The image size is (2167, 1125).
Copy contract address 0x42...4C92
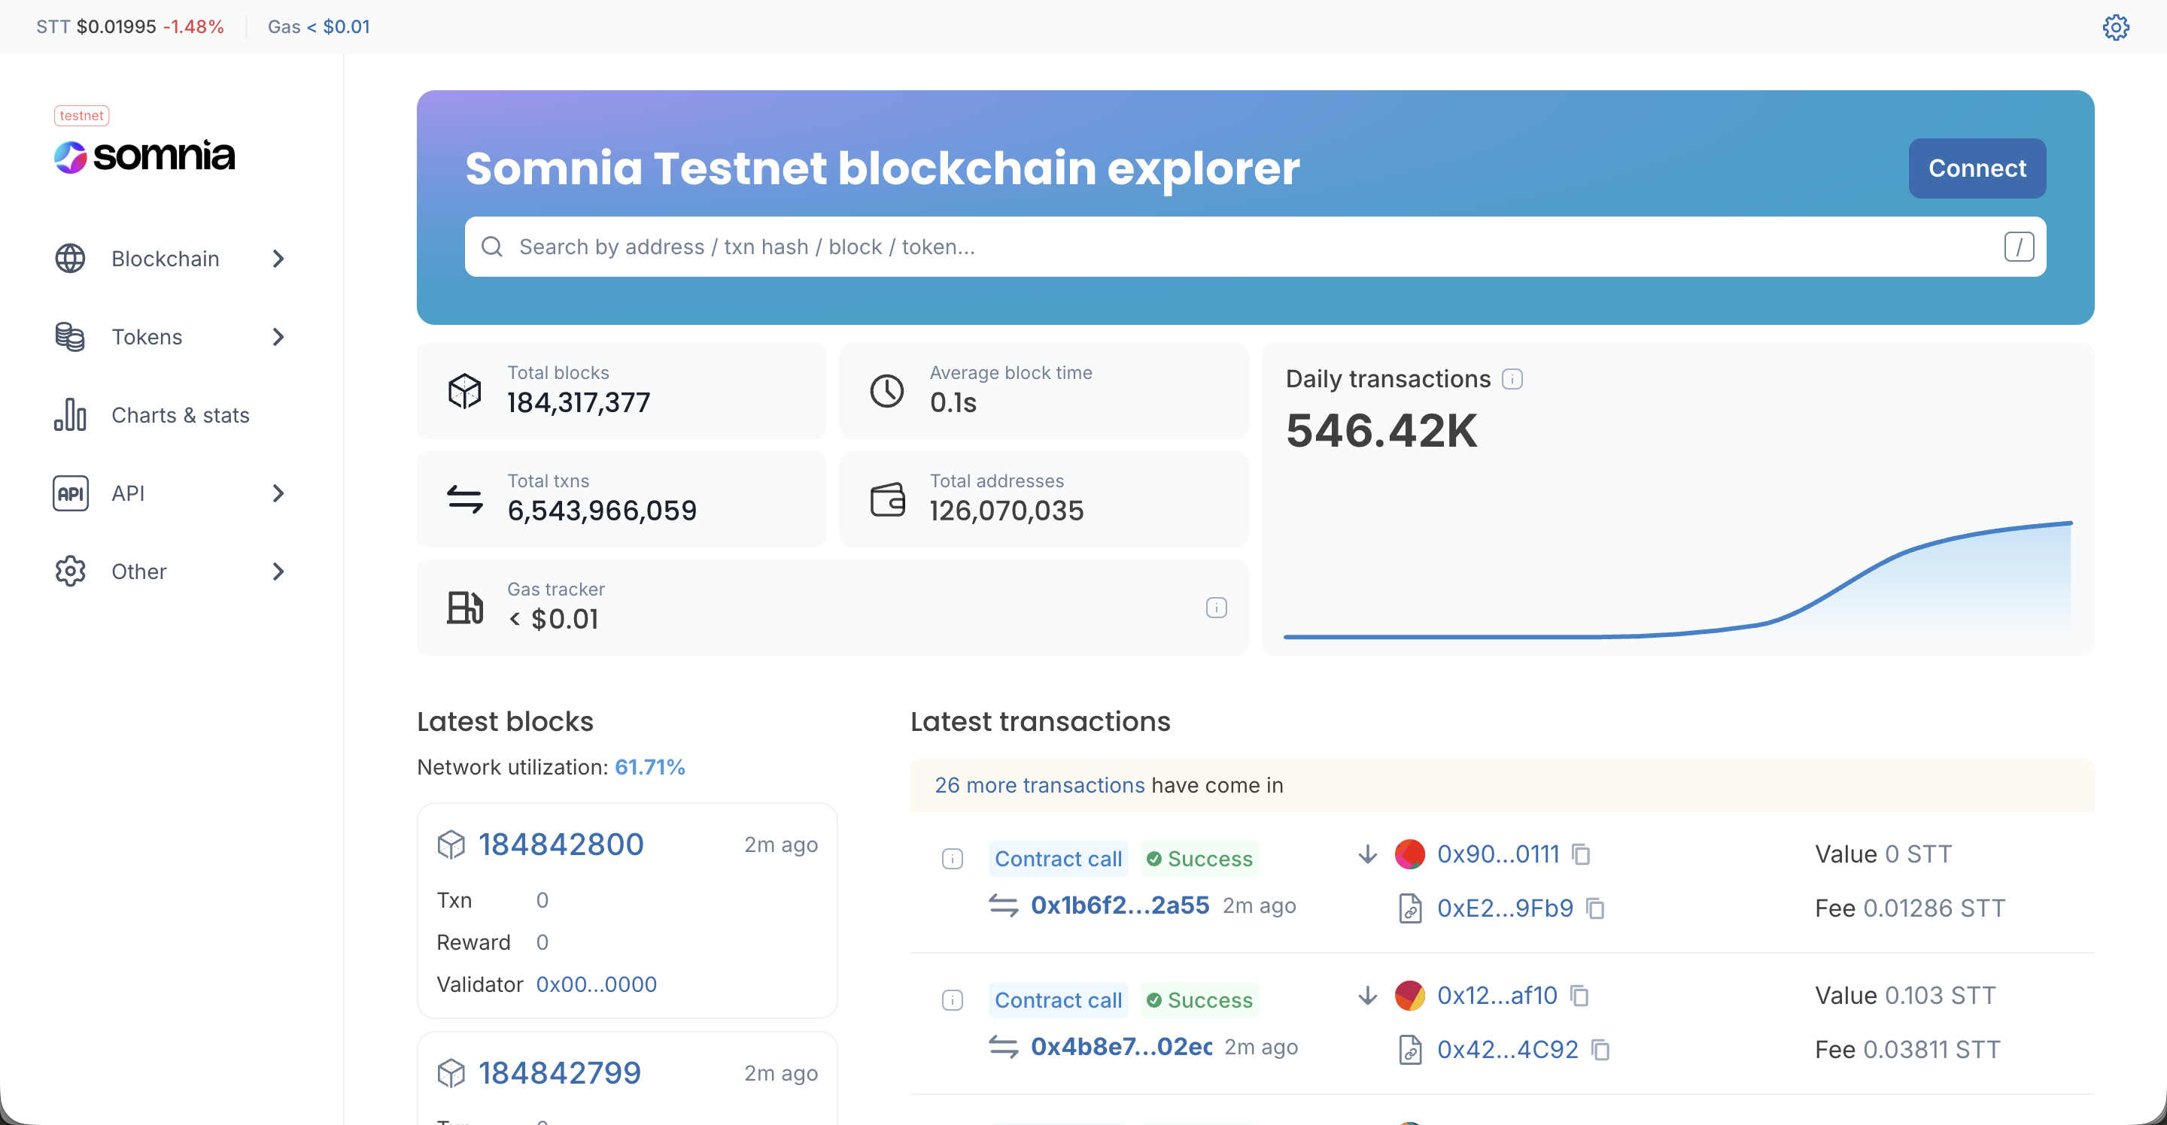pos(1600,1049)
